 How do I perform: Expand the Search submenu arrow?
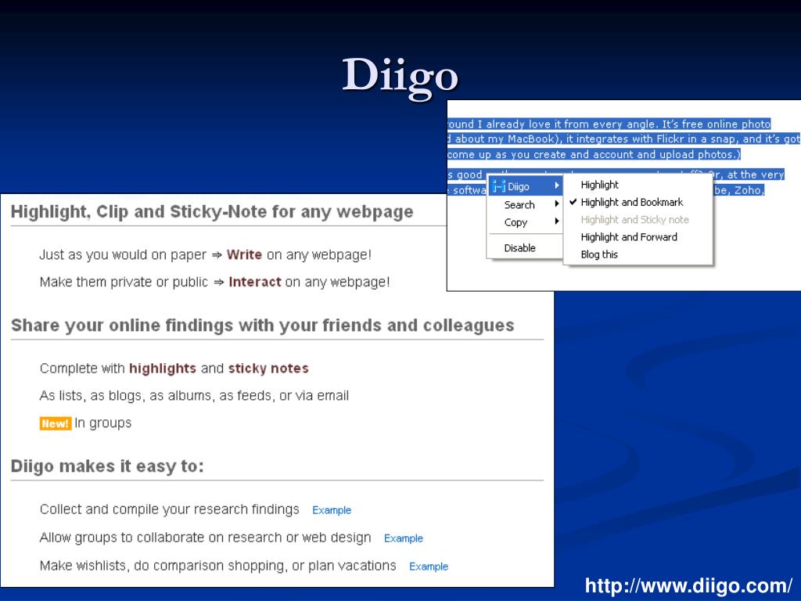(x=557, y=204)
